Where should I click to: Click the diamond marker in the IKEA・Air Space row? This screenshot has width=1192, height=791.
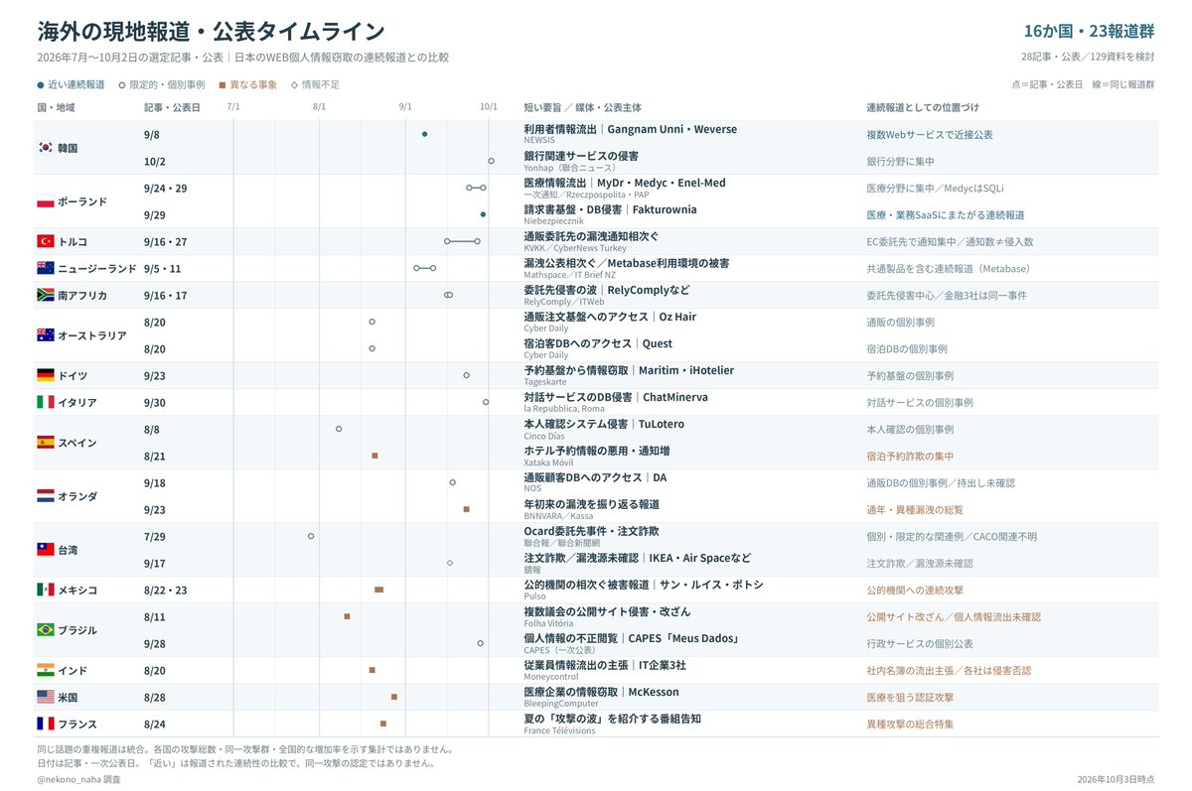pyautogui.click(x=449, y=563)
